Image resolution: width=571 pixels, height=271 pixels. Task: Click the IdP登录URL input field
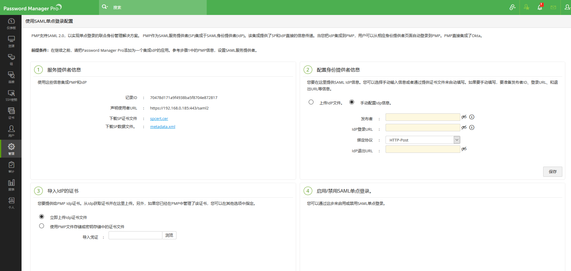[x=422, y=128]
